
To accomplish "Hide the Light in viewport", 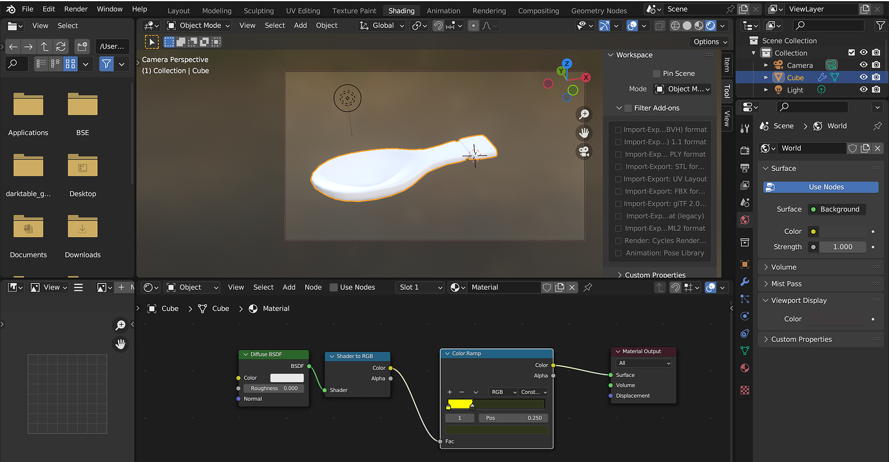I will (864, 90).
